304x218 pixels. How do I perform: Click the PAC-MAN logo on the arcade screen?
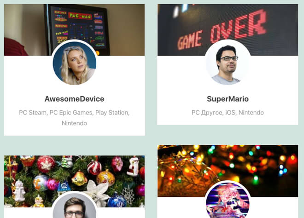pyautogui.click(x=80, y=16)
